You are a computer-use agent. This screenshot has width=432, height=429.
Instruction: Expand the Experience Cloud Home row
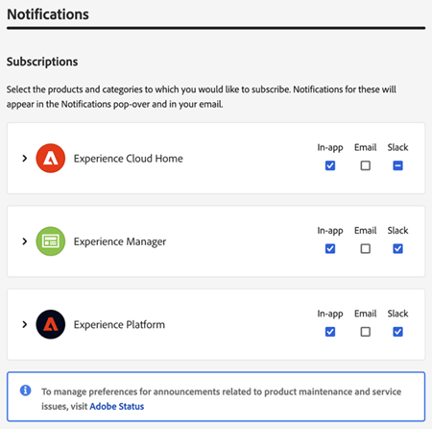[25, 158]
